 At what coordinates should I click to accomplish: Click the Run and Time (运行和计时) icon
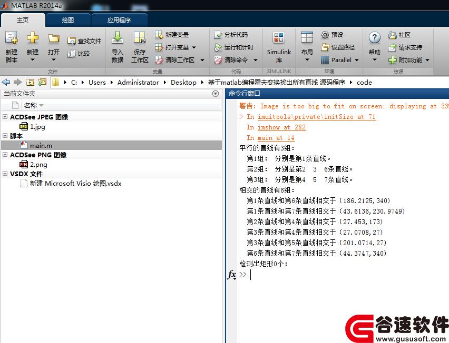pyautogui.click(x=218, y=47)
